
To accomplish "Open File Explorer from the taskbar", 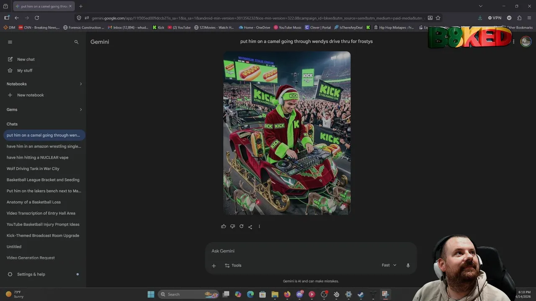I will point(275,294).
